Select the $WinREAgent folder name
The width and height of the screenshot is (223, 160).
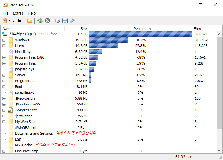coord(26,128)
